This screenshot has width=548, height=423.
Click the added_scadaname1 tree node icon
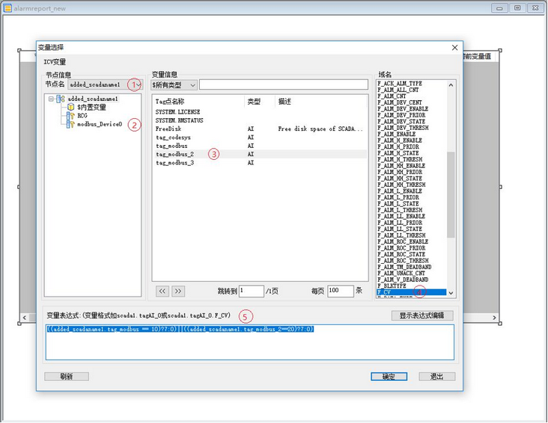coord(61,99)
